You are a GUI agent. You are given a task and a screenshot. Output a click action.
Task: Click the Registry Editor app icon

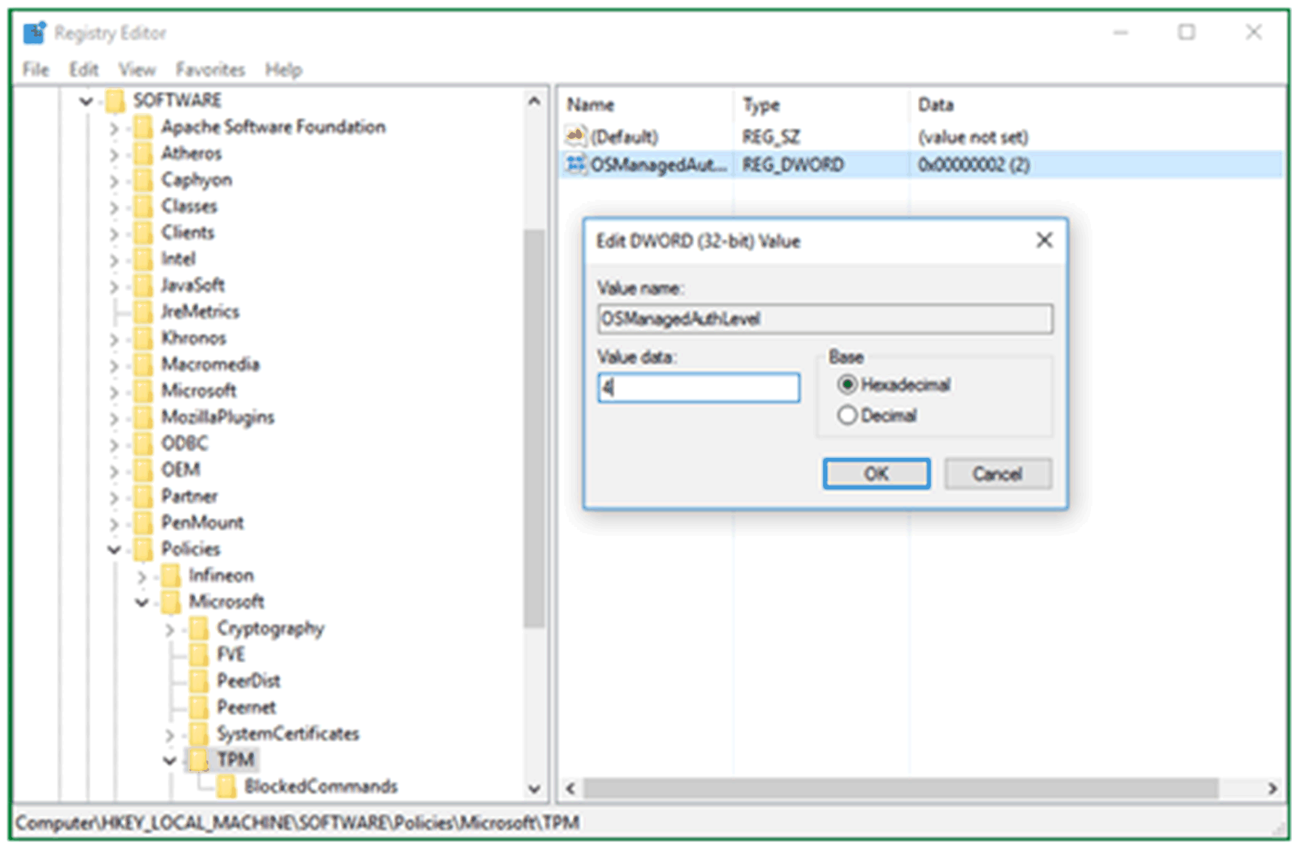click(34, 32)
